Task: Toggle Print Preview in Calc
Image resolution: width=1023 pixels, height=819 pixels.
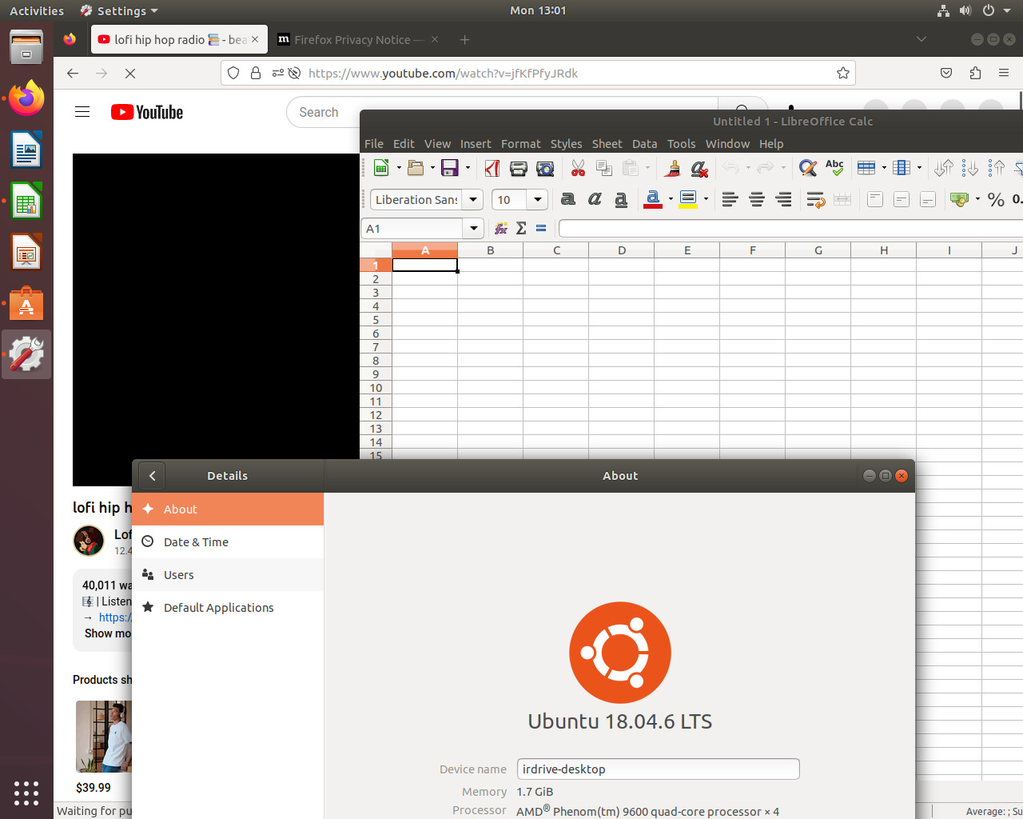Action: coord(545,168)
